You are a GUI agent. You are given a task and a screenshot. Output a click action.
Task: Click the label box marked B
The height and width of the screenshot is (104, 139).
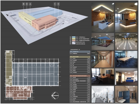pyautogui.click(x=23, y=4)
